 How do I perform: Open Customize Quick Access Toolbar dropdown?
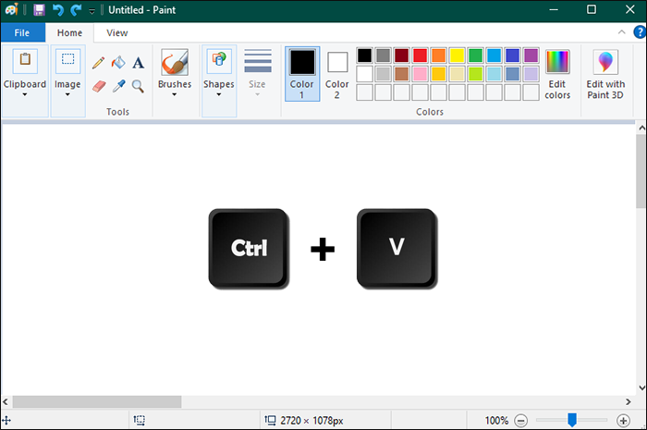tap(92, 11)
